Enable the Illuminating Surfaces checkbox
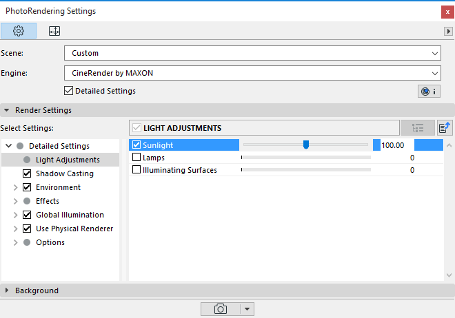Screen dimensions: 455x318 (x=136, y=170)
